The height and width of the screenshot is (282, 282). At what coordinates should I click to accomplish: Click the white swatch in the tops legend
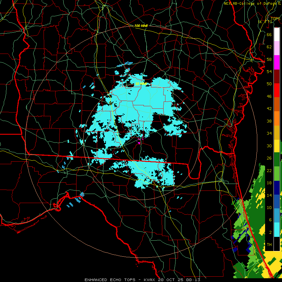coord(277,34)
